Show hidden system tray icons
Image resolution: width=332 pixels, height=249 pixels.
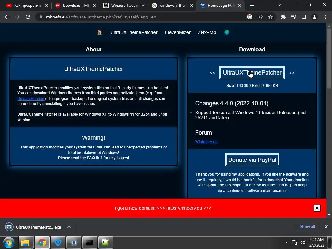pyautogui.click(x=287, y=243)
